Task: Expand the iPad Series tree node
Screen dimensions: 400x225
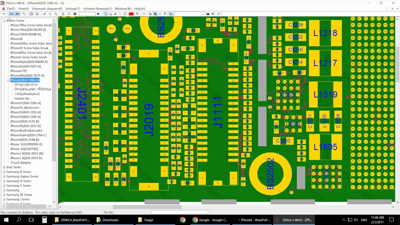Action: (4, 167)
